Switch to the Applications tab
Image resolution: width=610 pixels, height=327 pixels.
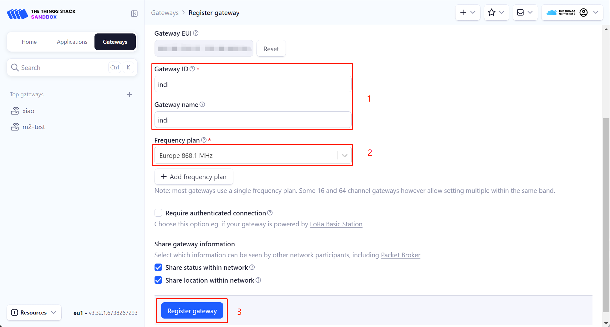pyautogui.click(x=72, y=42)
